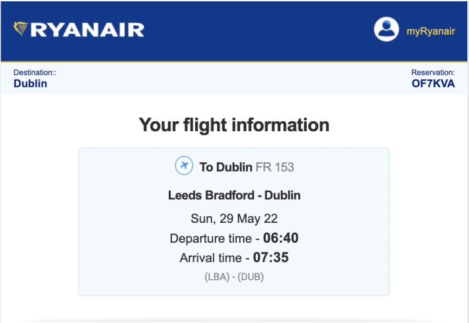The height and width of the screenshot is (323, 469).
Task: Click the Dublin destination value
Action: coord(30,84)
